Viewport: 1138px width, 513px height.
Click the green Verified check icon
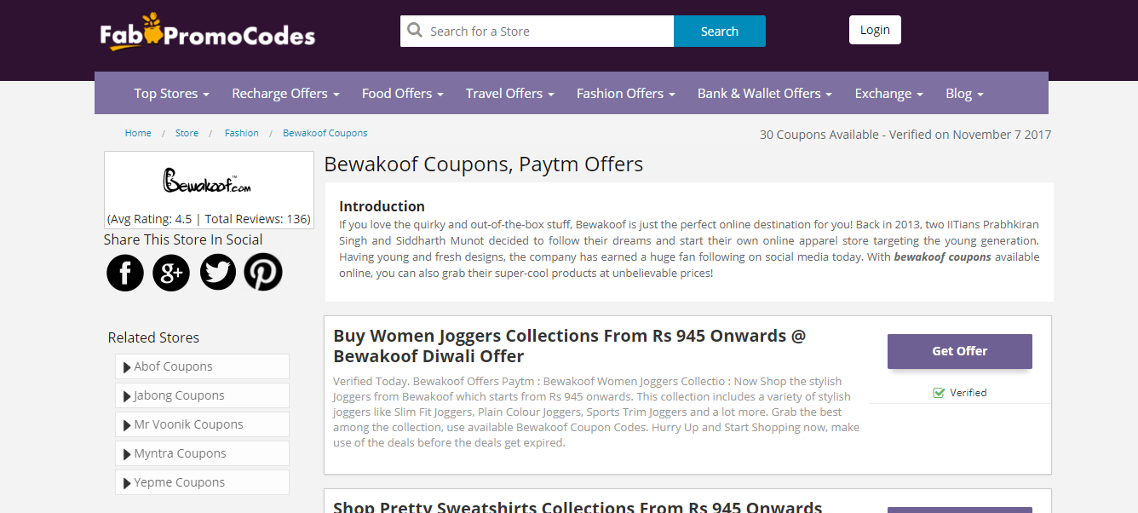pos(939,393)
